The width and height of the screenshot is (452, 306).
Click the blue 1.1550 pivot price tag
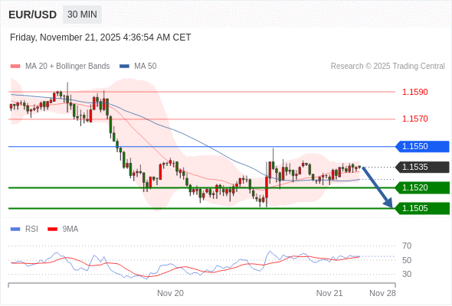coord(422,147)
